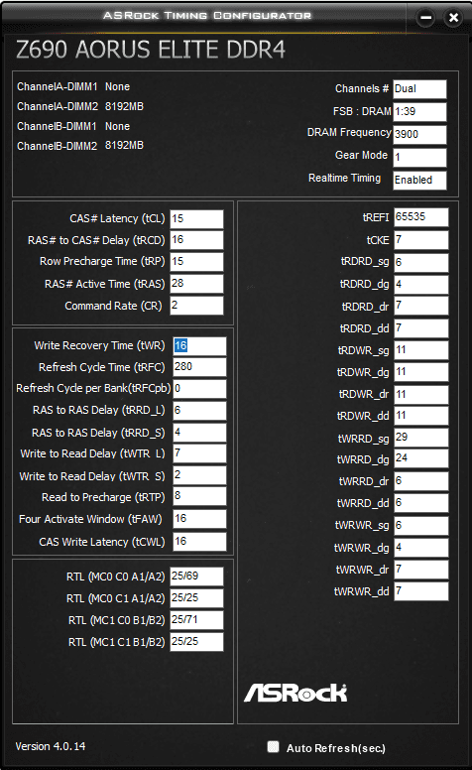Minimize the Timing Configurator window

[425, 18]
